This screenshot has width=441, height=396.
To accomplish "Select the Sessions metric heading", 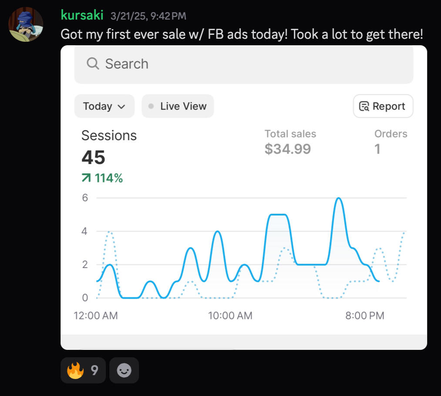I will (109, 135).
